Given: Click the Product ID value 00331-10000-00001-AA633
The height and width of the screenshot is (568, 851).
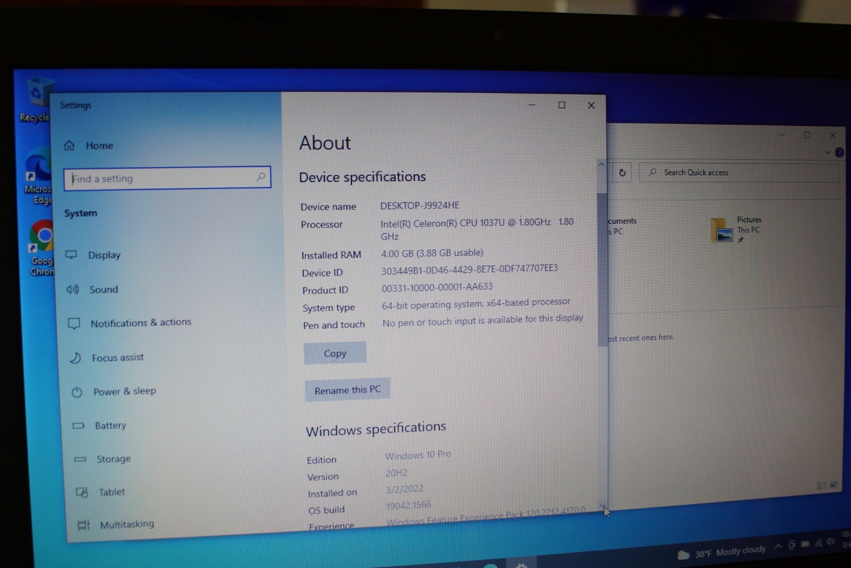Looking at the screenshot, I should pos(437,287).
